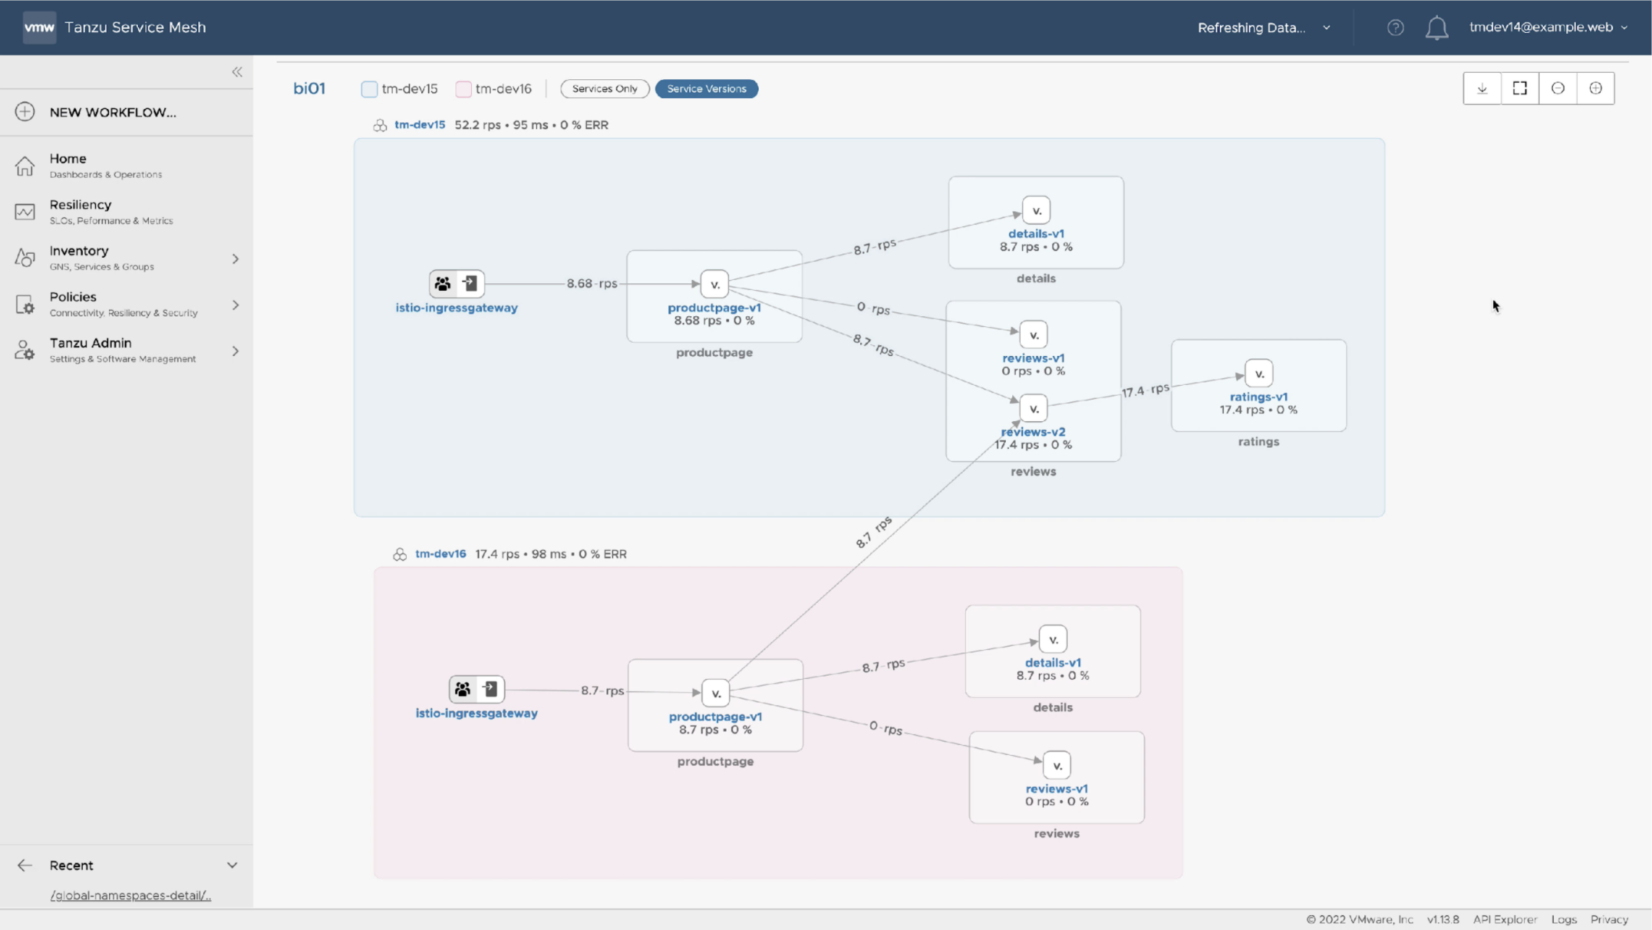Image resolution: width=1652 pixels, height=930 pixels.
Task: Open API Explorer in footer
Action: click(1505, 919)
